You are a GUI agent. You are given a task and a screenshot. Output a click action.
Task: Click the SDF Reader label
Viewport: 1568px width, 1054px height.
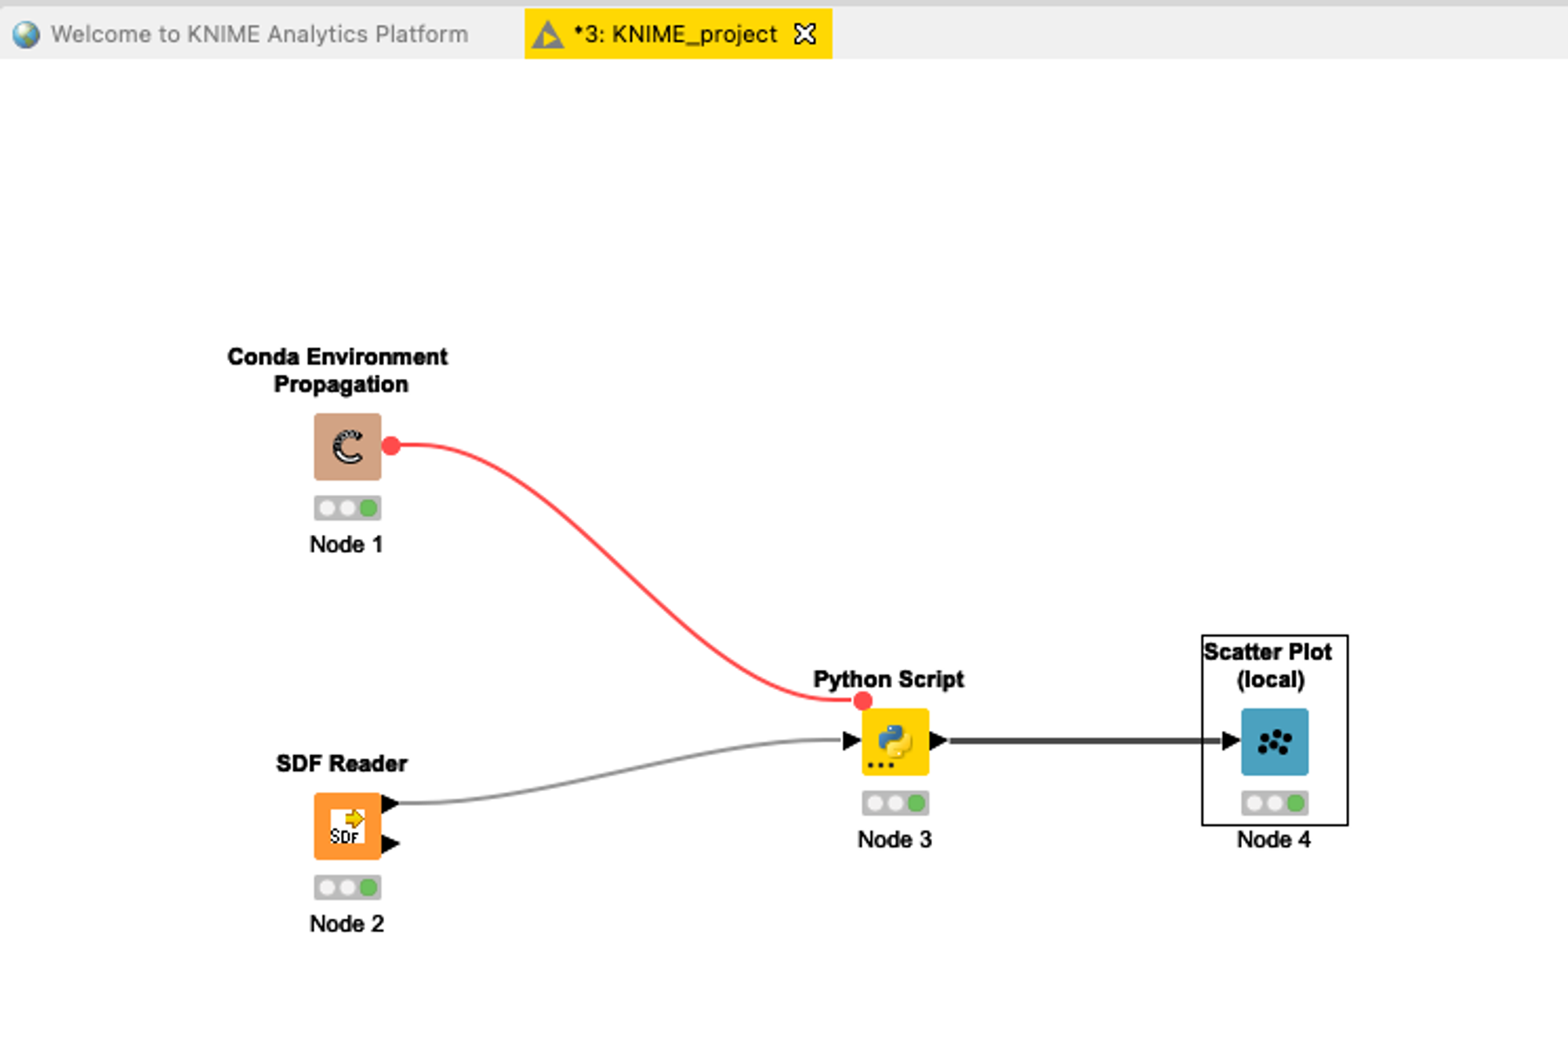tap(342, 763)
